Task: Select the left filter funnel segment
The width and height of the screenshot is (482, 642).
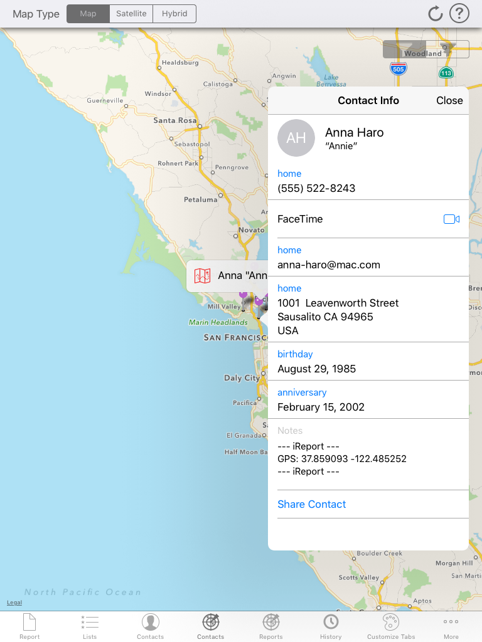Action: click(x=404, y=49)
